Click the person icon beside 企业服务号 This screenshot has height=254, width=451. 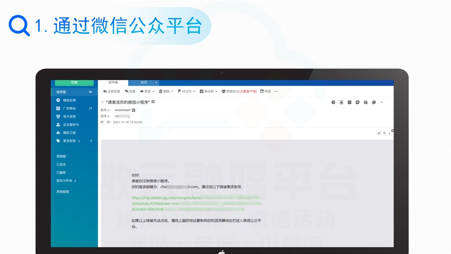pyautogui.click(x=58, y=125)
